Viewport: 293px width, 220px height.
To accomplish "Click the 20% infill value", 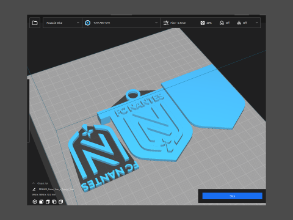I will click(x=209, y=23).
